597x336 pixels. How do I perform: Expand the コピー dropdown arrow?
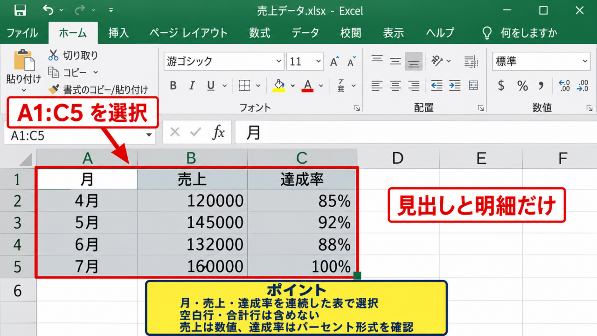tap(96, 73)
